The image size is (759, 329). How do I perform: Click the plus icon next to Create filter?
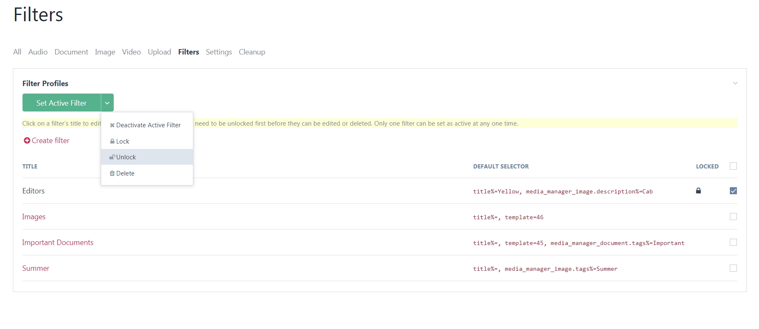(x=27, y=141)
